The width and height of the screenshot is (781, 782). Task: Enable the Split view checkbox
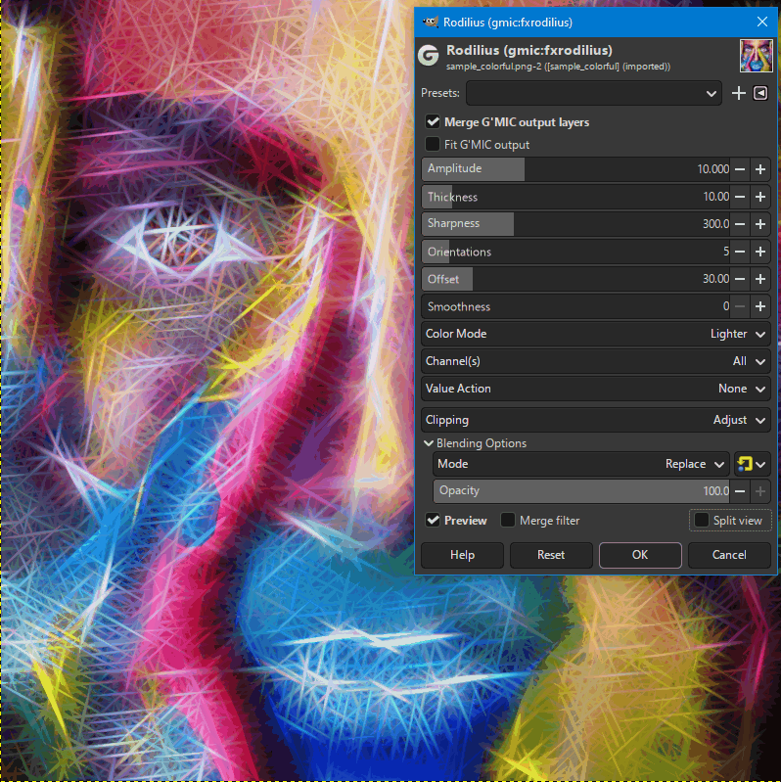click(x=701, y=520)
